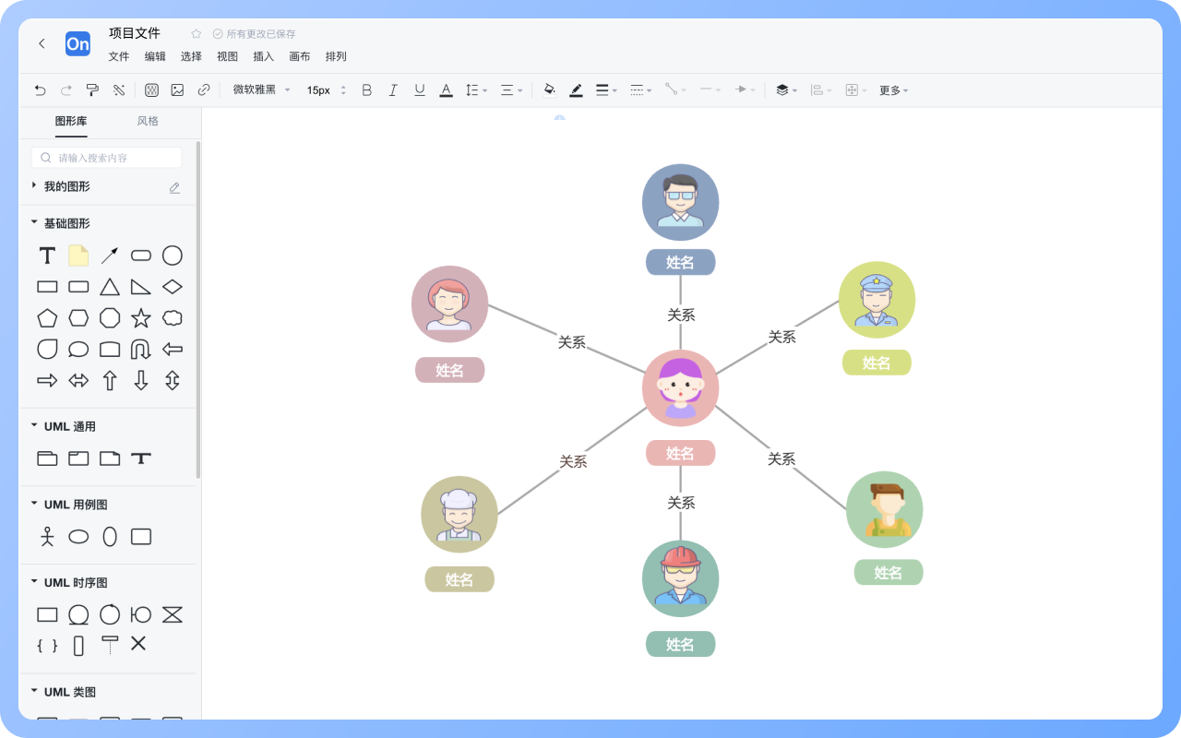Click the insert link icon
Viewport: 1181px width, 738px height.
[204, 90]
